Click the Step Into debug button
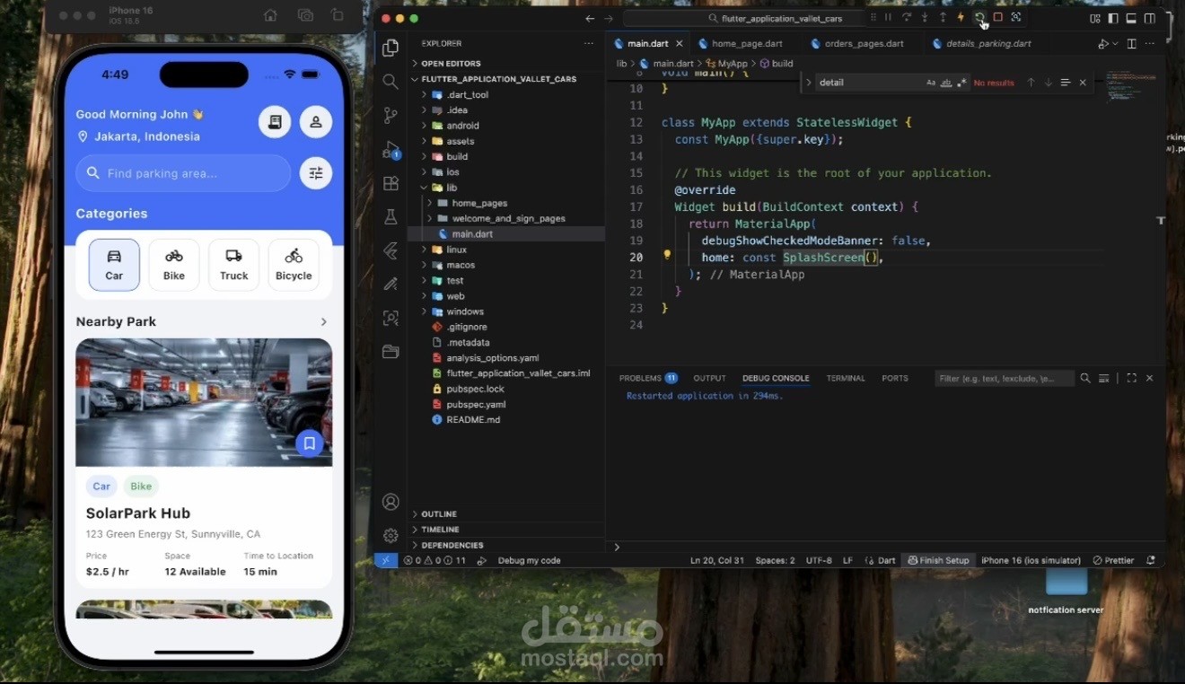The height and width of the screenshot is (684, 1185). pos(925,17)
